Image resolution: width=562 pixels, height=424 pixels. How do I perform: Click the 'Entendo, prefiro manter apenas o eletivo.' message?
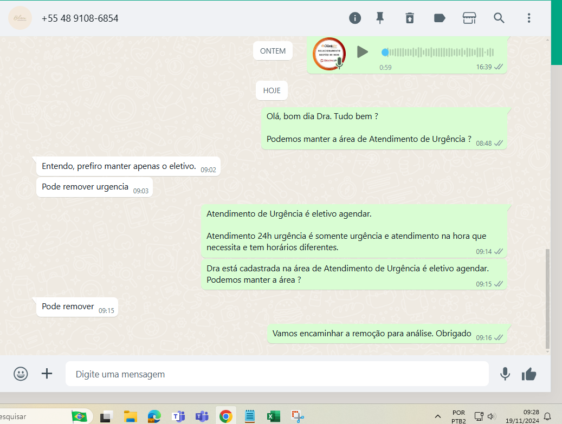tap(128, 167)
